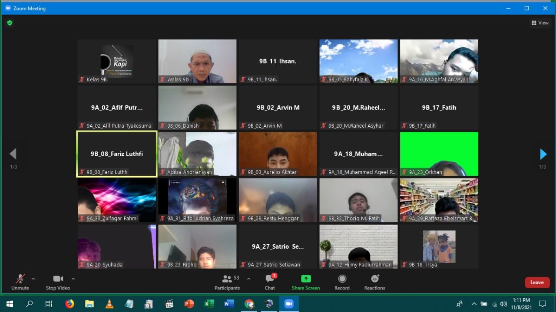The width and height of the screenshot is (556, 312).
Task: Open the View layout menu
Action: coord(540,23)
